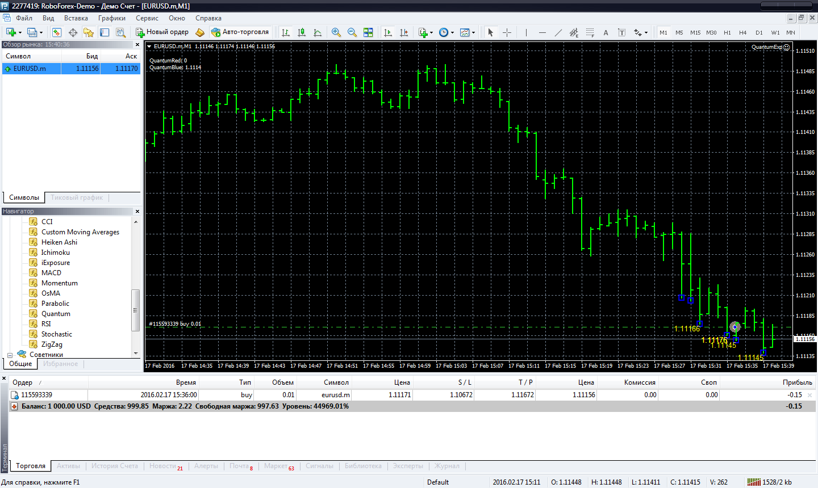Select the MACD indicator in Navigator

coord(51,273)
